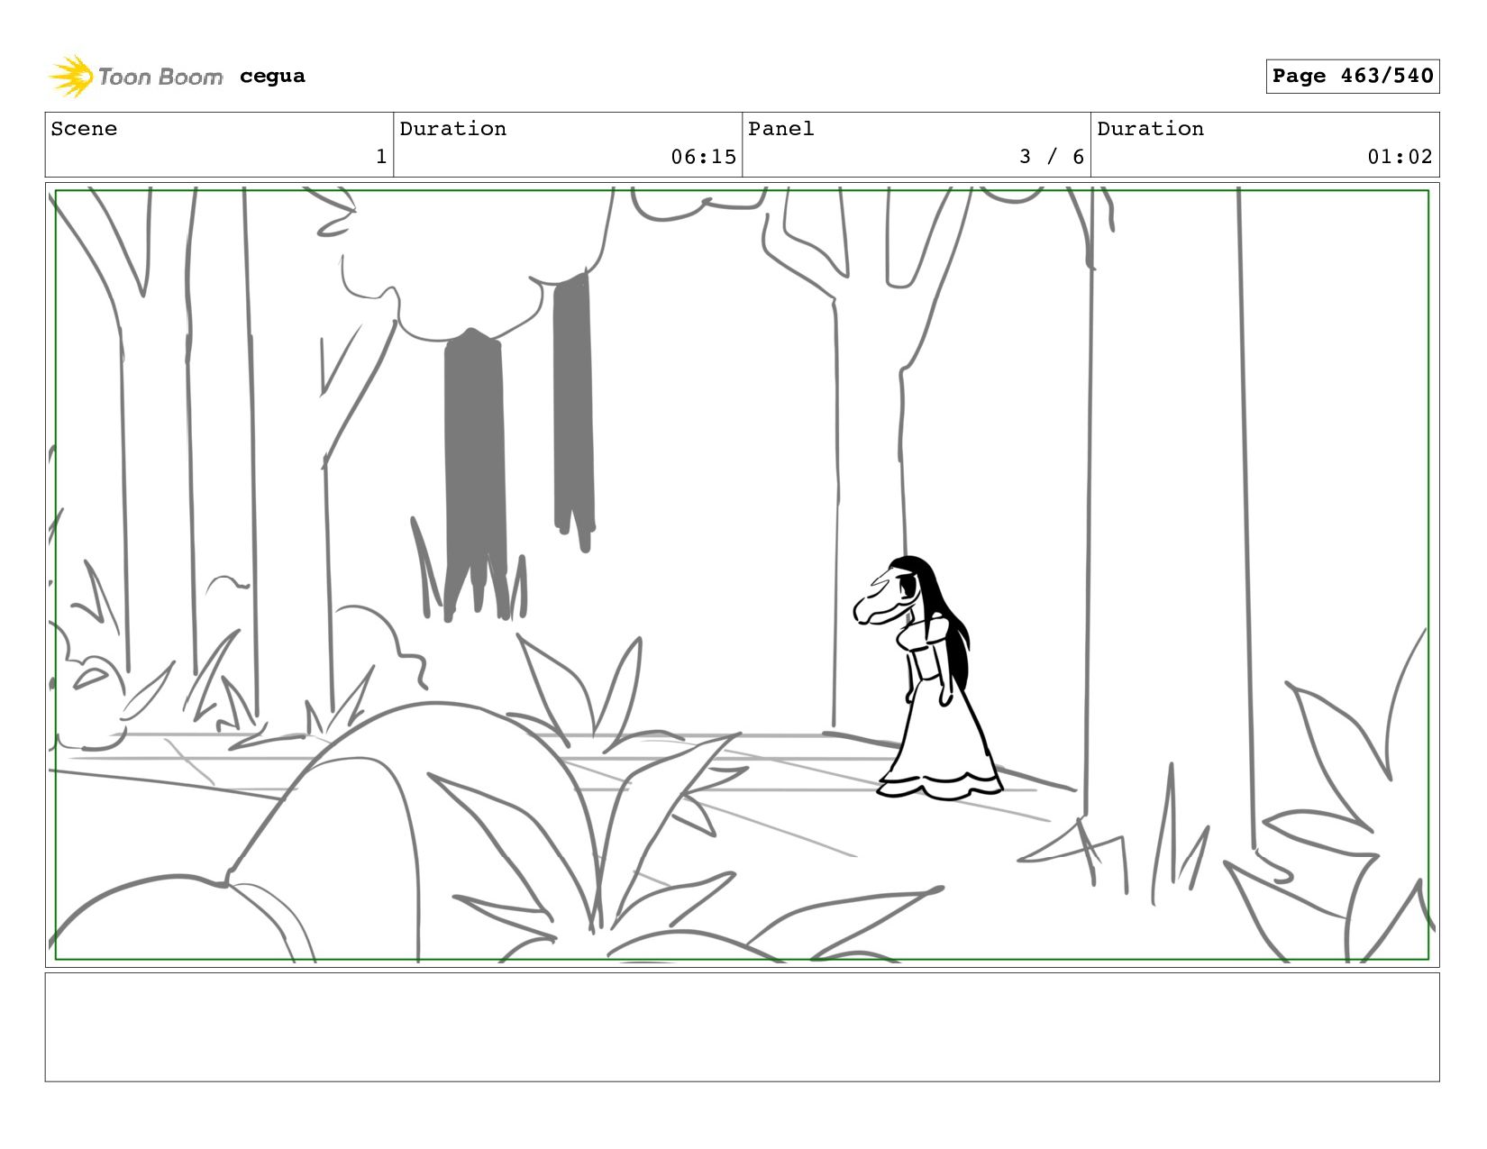Select the panel count '3 / 6'
Viewport: 1487px width, 1149px height.
[x=1052, y=157]
